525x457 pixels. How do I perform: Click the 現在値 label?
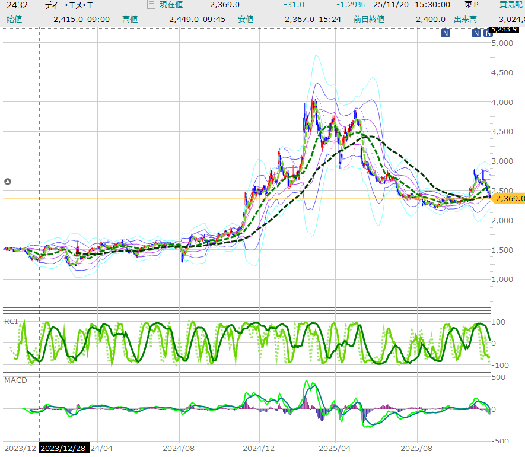click(171, 5)
